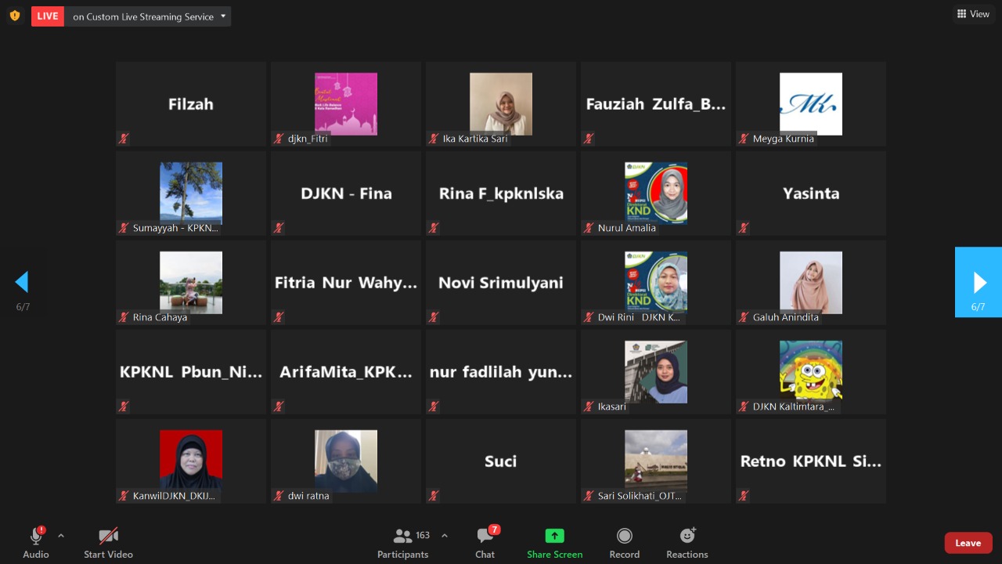Unmute the Audio microphone
Viewport: 1002px width, 564px height.
[35, 537]
